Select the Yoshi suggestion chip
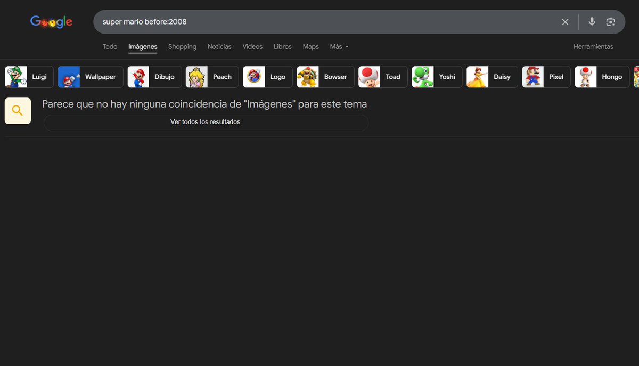 coord(437,77)
